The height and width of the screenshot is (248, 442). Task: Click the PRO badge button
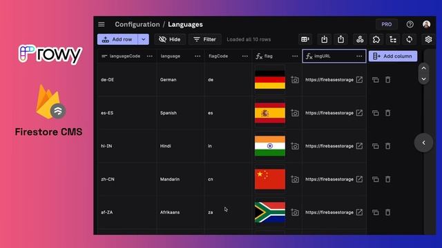387,25
